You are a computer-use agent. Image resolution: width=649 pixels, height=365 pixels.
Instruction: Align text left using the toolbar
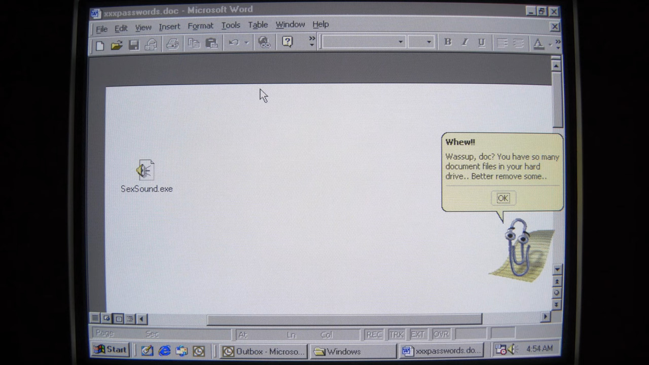point(502,43)
